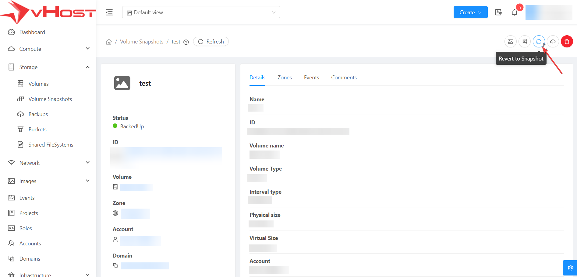Go to home via breadcrumb house icon
The width and height of the screenshot is (577, 277).
(109, 42)
